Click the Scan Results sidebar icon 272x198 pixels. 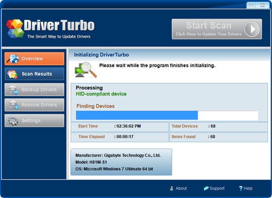[13, 74]
